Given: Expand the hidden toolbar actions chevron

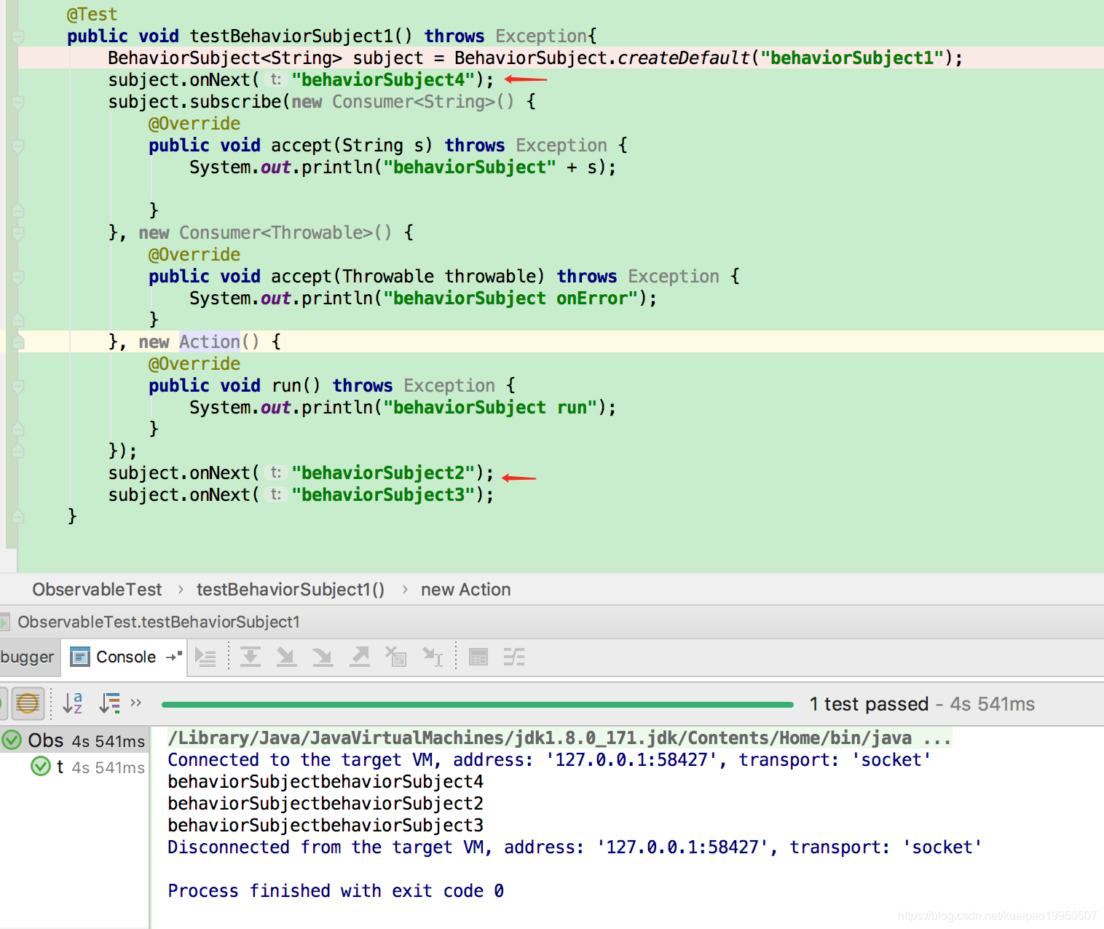Looking at the screenshot, I should [136, 702].
